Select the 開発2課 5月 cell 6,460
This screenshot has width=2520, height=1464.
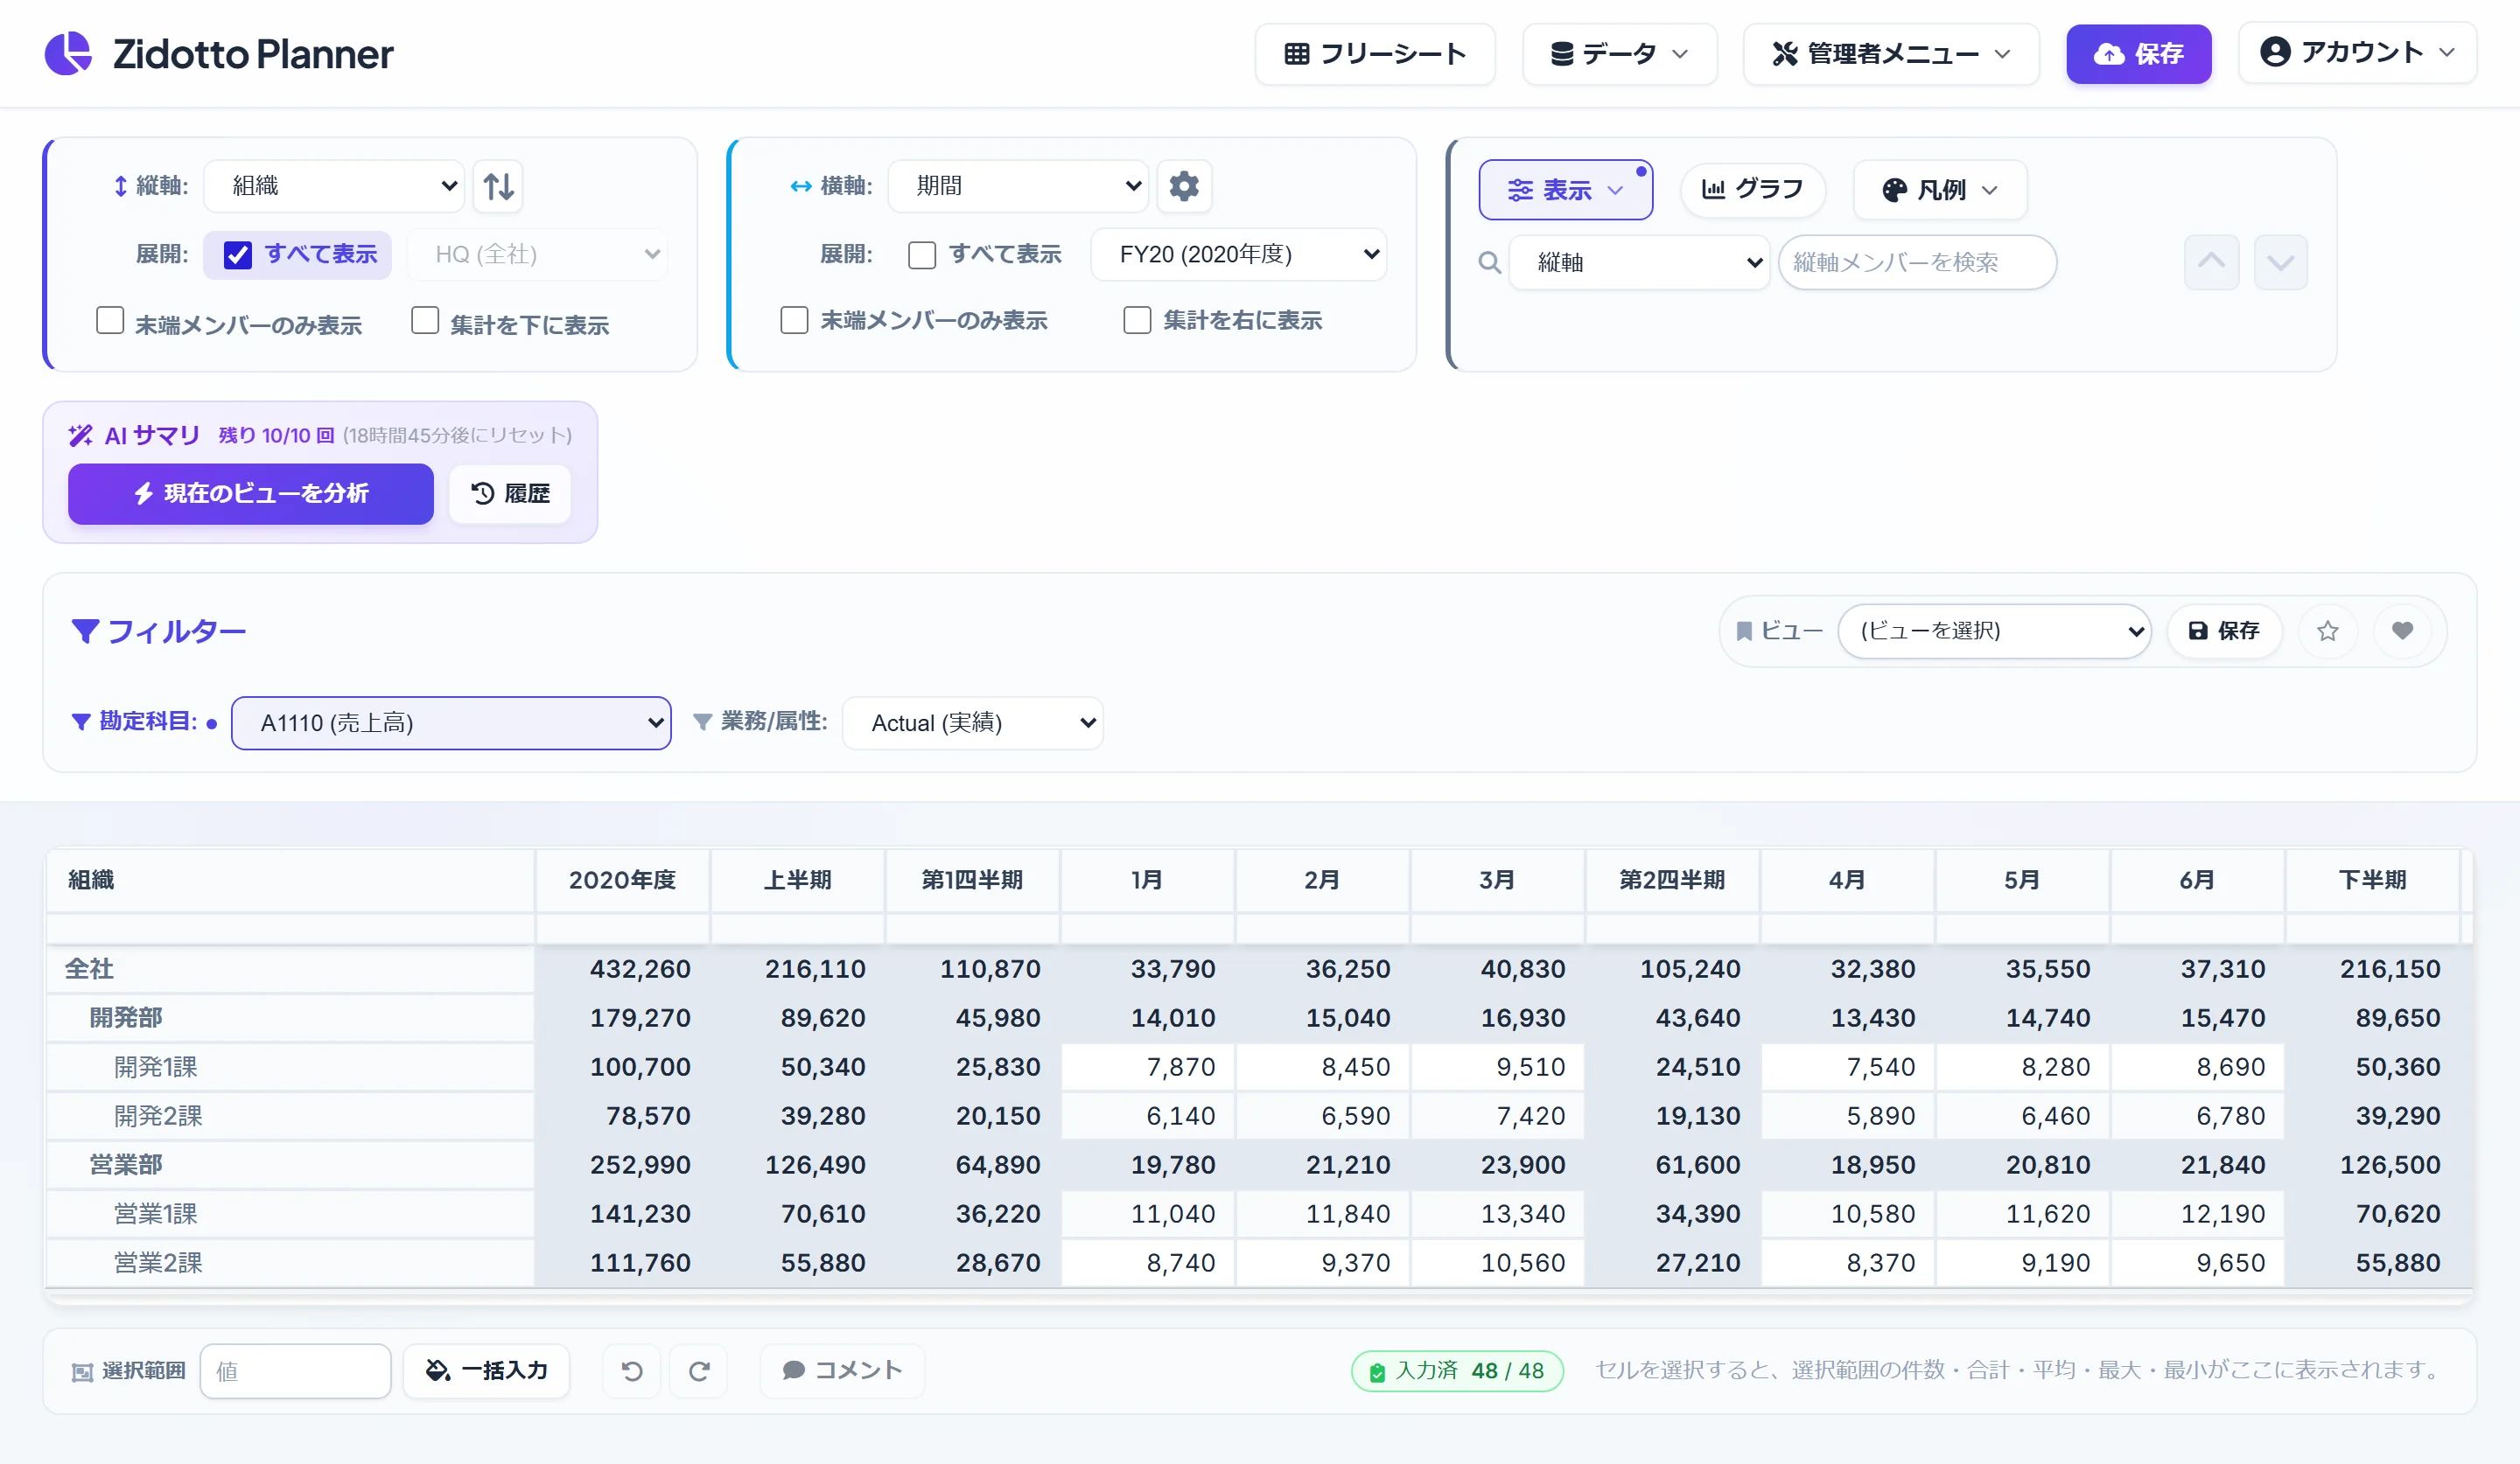(x=2022, y=1115)
